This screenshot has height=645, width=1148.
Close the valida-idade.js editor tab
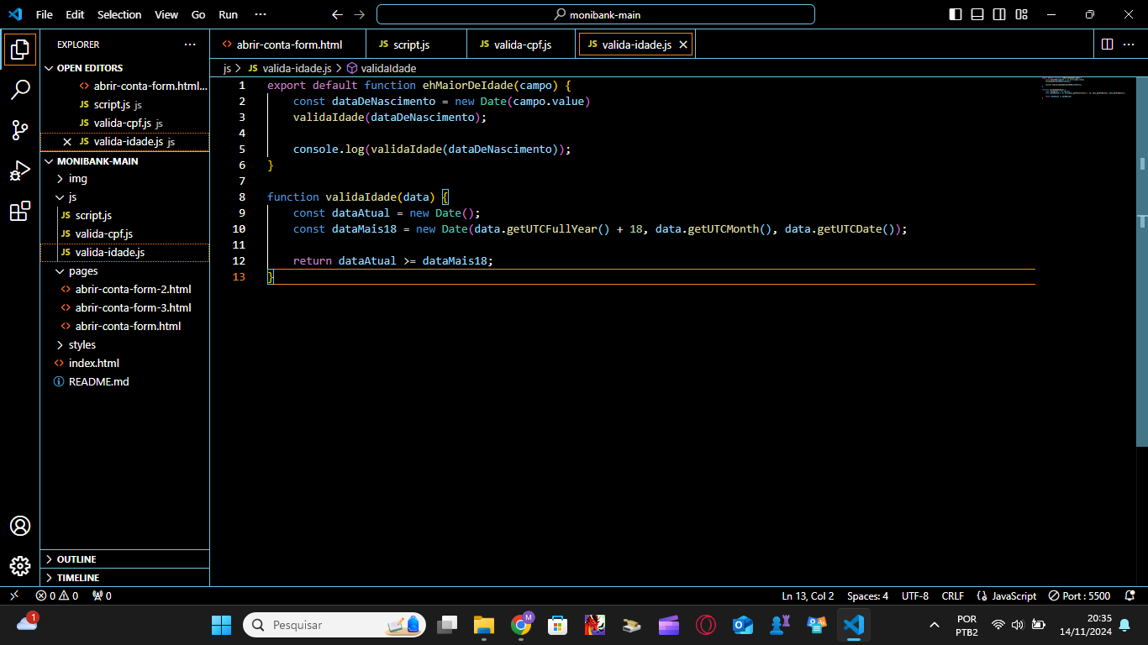click(683, 45)
